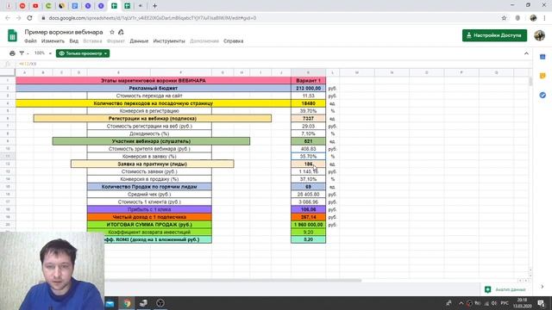Open the Chrome profile avatar

[x=533, y=18]
